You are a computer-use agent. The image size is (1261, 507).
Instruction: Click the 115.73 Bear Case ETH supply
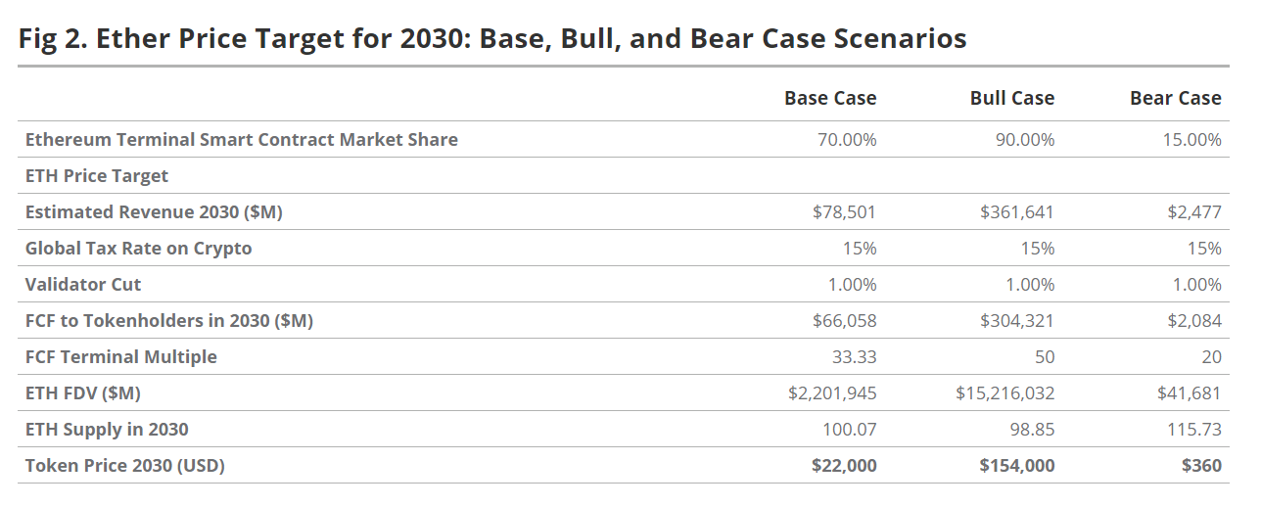[x=1194, y=430]
